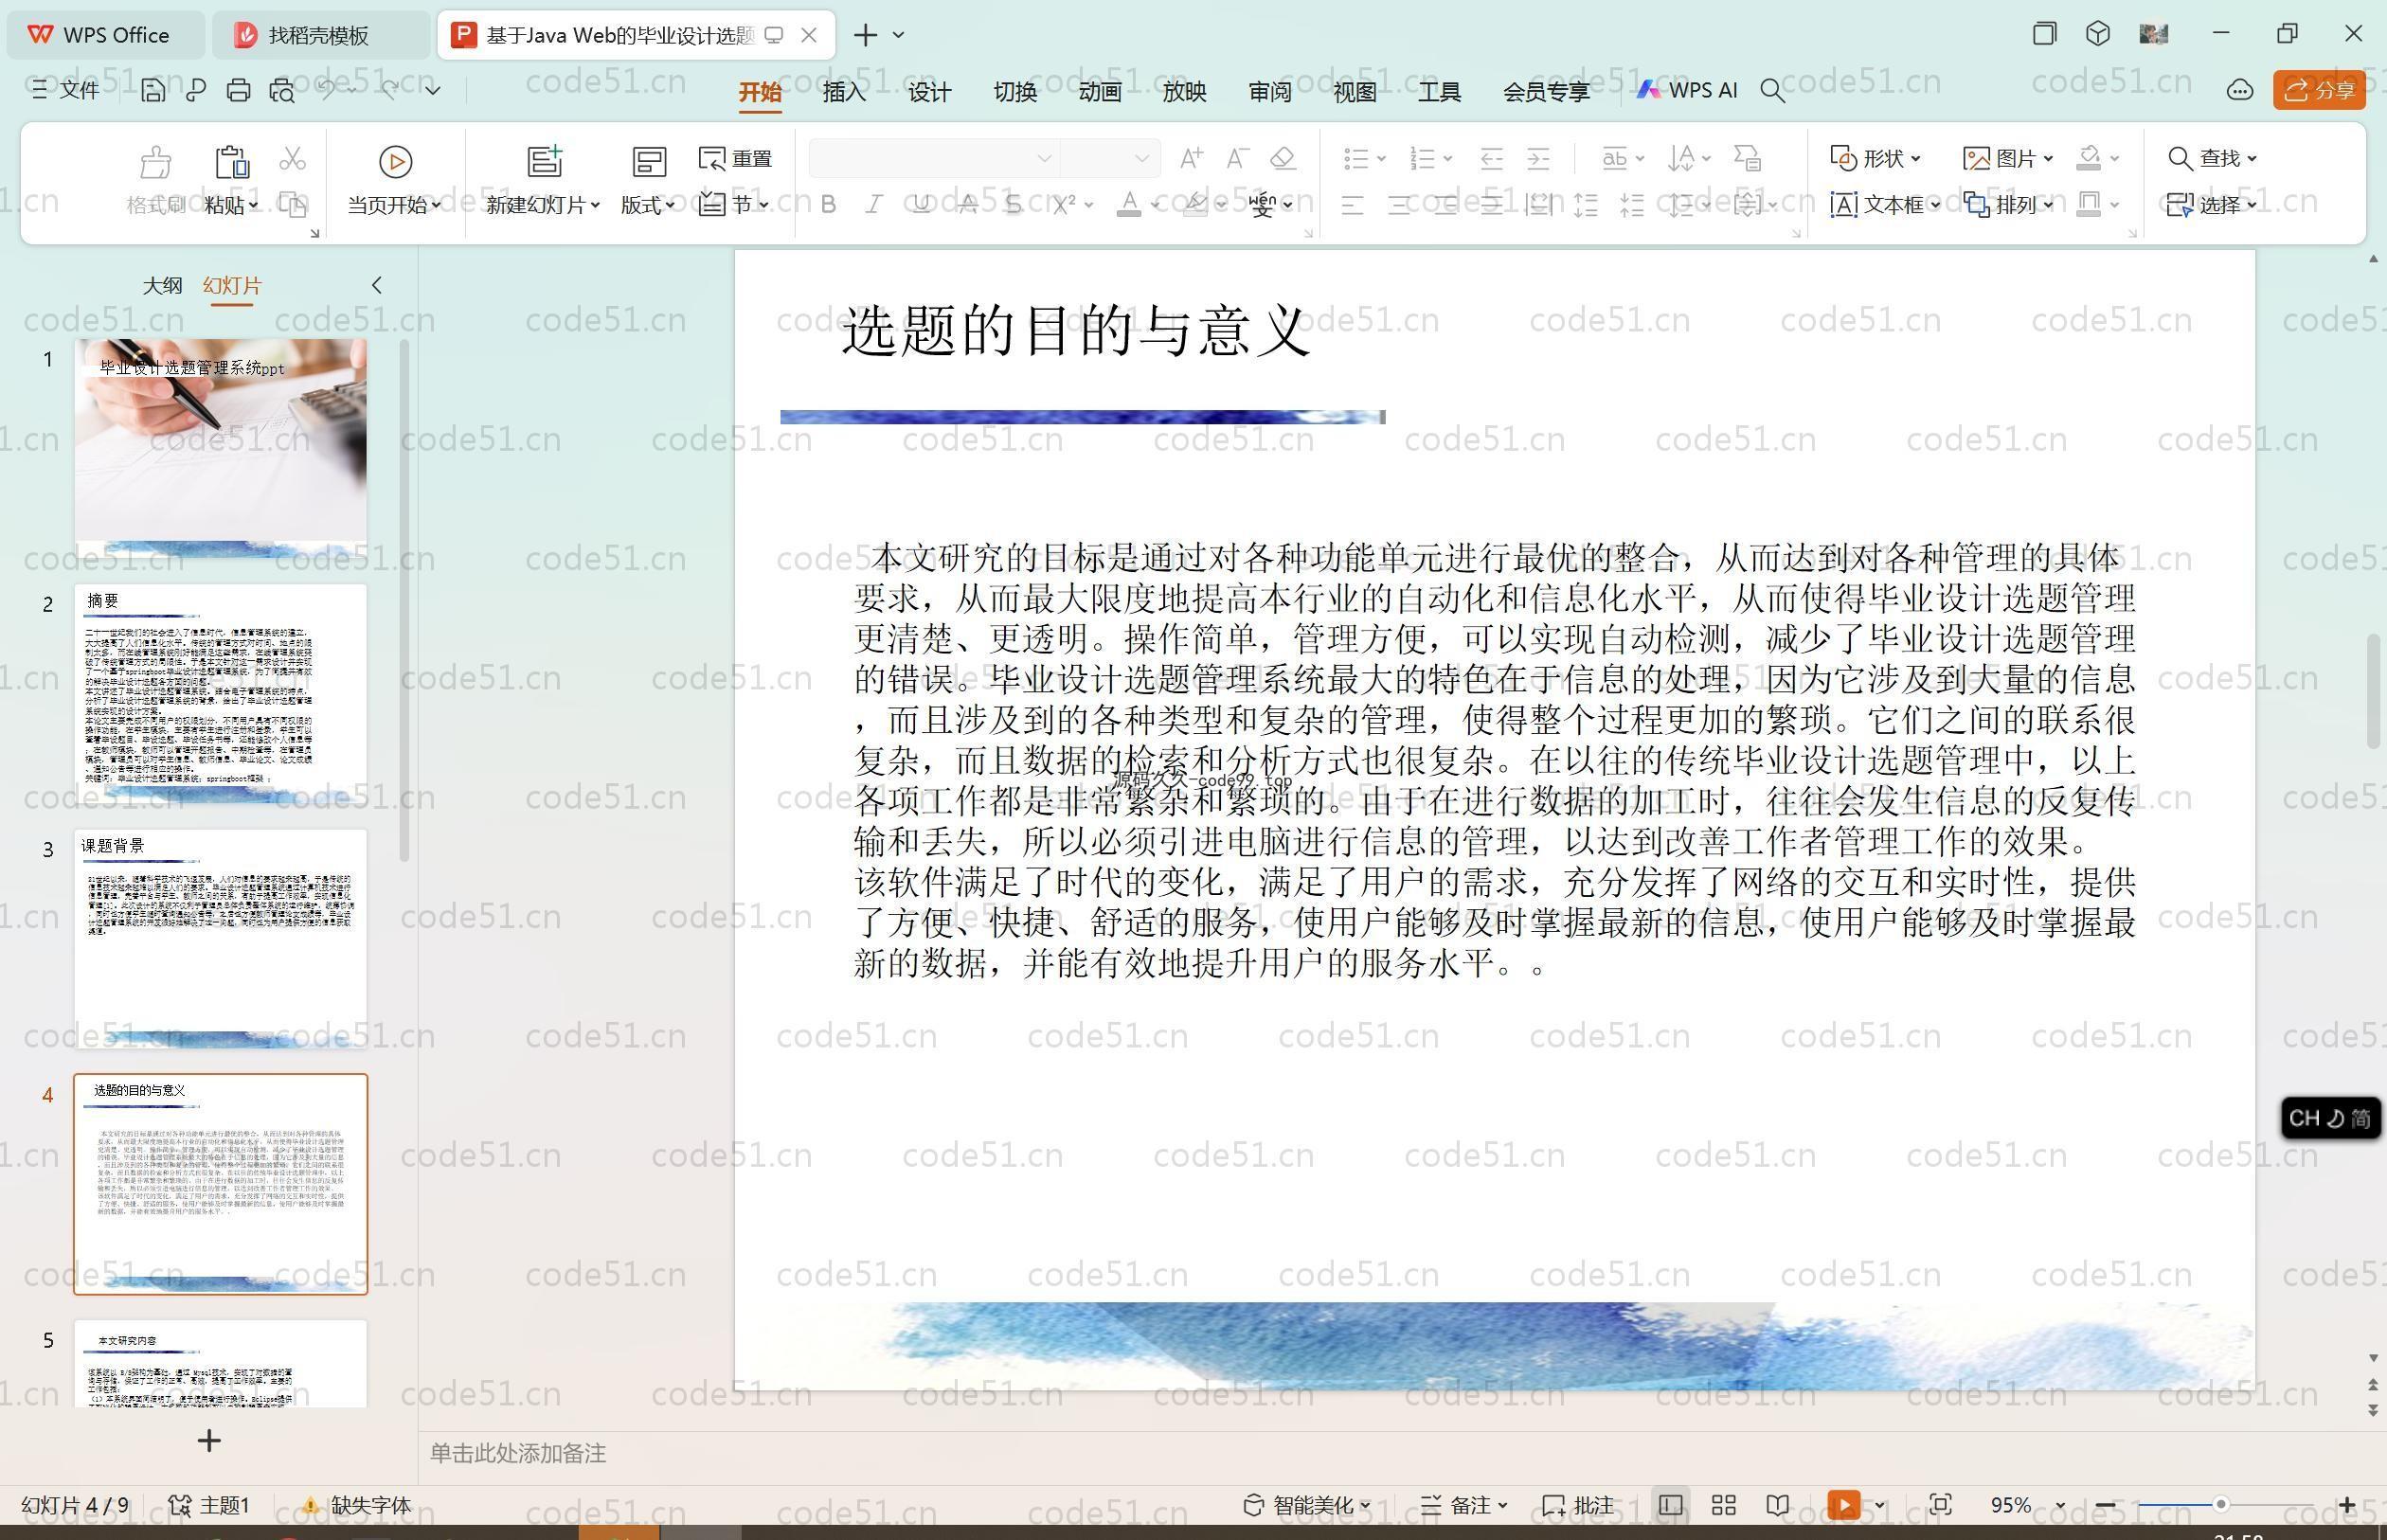Viewport: 2387px width, 1540px height.
Task: Toggle Bold formatting
Action: coord(828,205)
